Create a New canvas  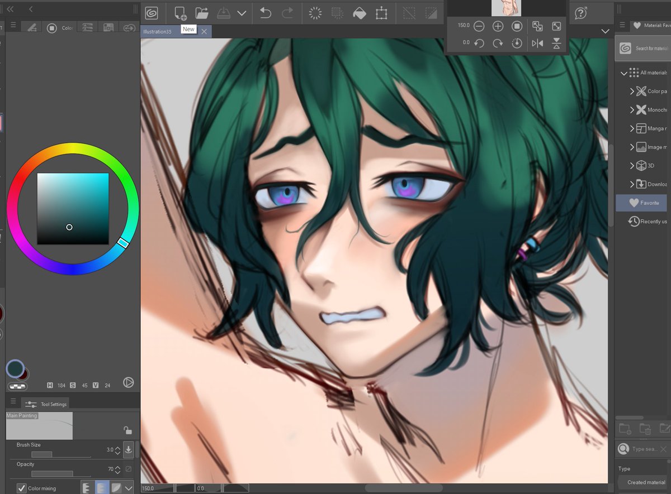pos(180,13)
